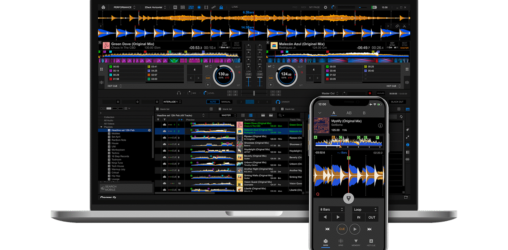Open the Master Out dropdown
508x250 pixels.
coord(331,93)
